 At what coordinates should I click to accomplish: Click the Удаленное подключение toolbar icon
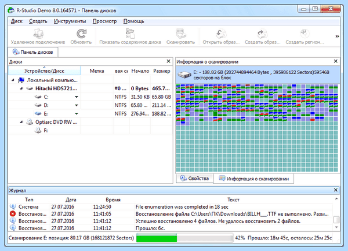click(x=38, y=34)
